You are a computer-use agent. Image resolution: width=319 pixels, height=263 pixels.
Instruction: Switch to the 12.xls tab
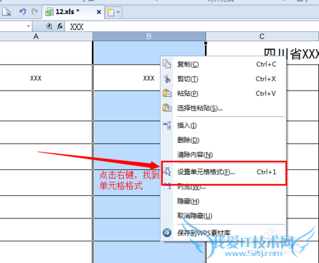coord(73,12)
